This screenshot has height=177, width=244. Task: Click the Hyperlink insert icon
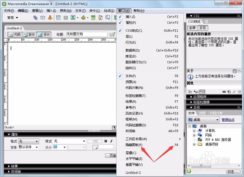(x=35, y=18)
